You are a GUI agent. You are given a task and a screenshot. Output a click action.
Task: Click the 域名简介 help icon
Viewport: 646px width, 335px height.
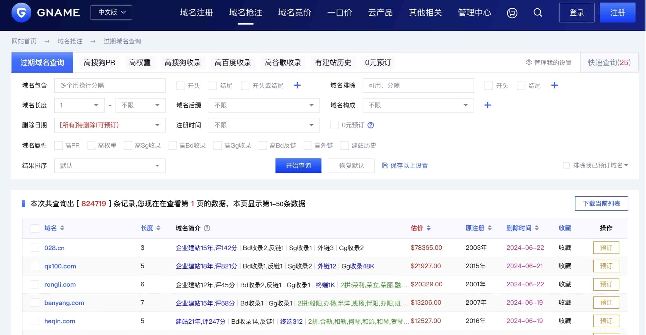207,228
